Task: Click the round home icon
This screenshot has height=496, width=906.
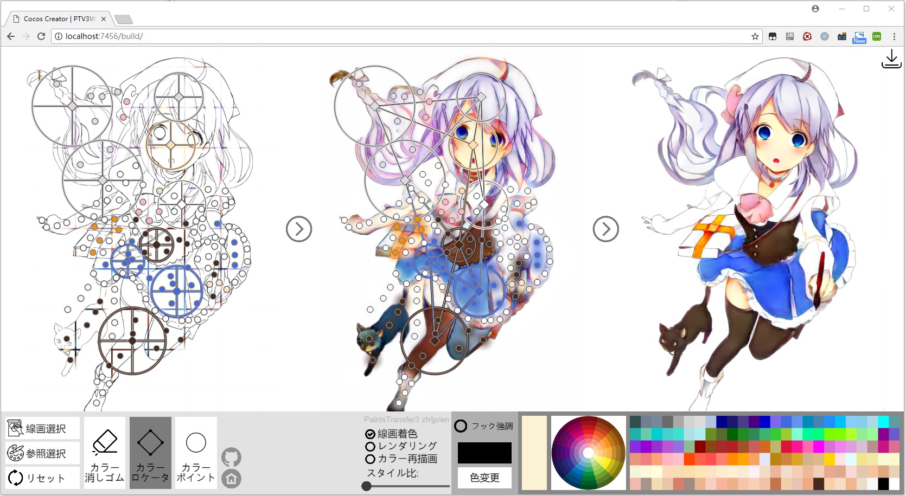Action: point(232,479)
